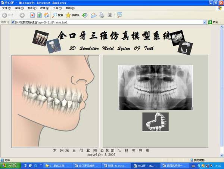Click the History green clock icon
The height and width of the screenshot is (169, 224).
[85, 15]
